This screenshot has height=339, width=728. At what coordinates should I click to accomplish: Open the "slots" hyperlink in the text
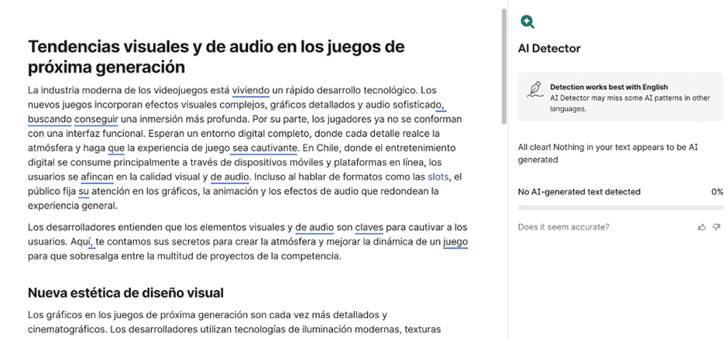click(438, 176)
